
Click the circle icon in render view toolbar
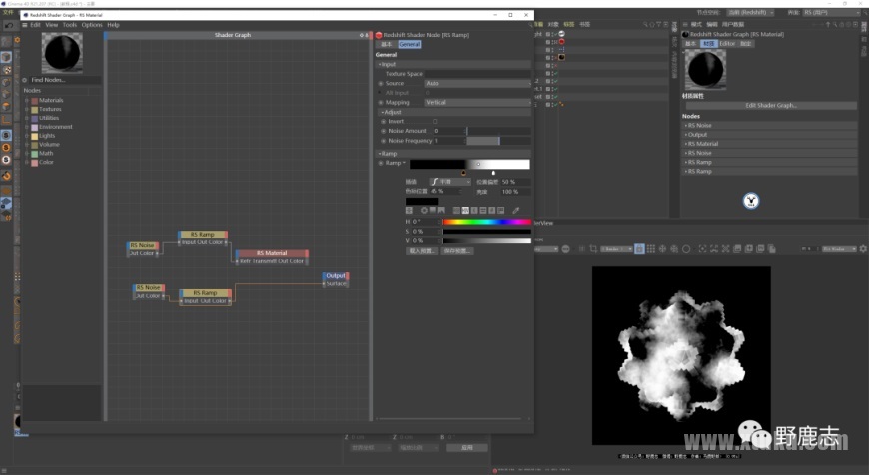point(686,249)
